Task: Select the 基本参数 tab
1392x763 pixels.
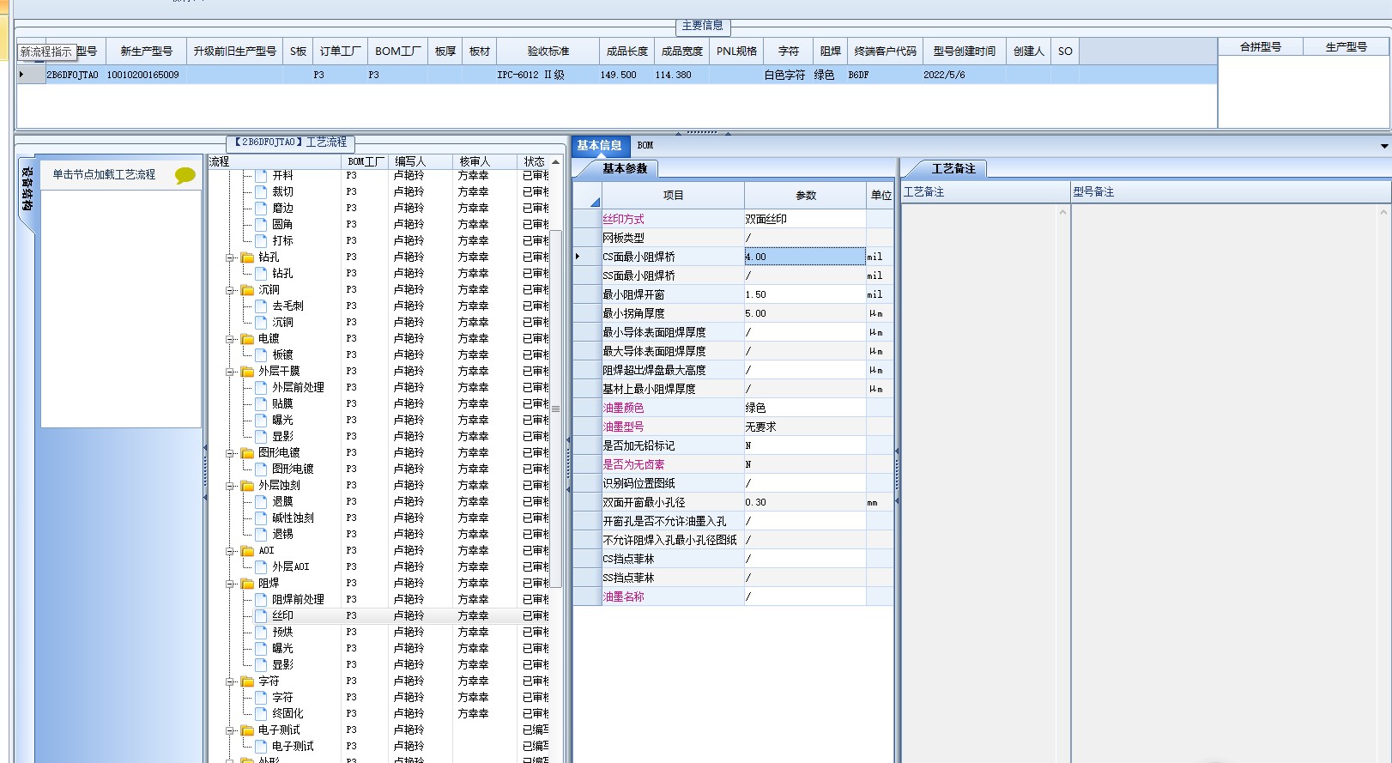Action: tap(625, 168)
